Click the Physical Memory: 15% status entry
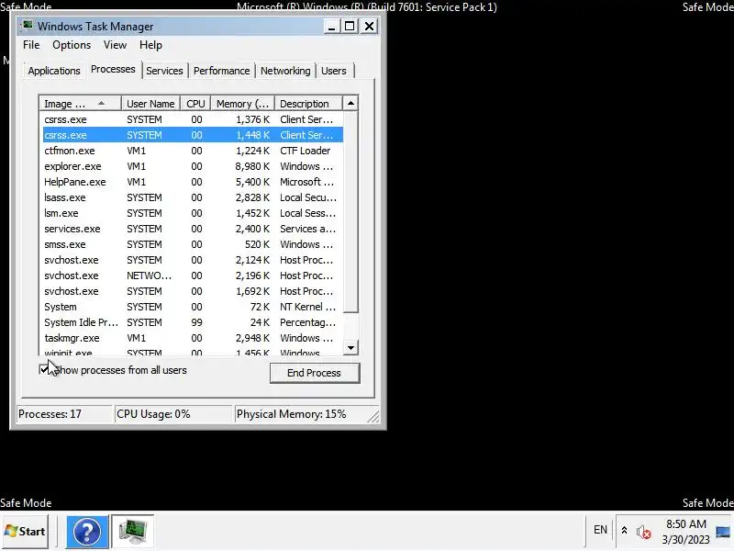The width and height of the screenshot is (734, 551). (x=300, y=414)
